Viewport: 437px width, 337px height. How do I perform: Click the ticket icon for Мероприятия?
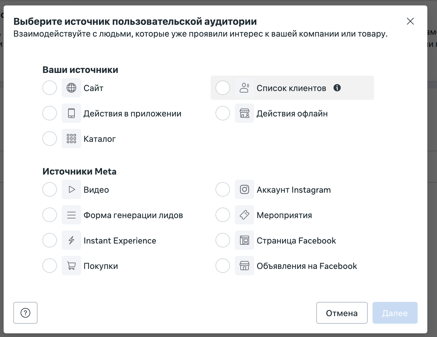(245, 215)
